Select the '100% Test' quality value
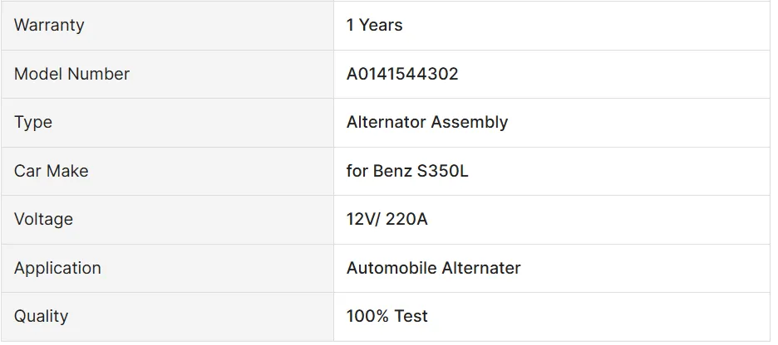Image resolution: width=778 pixels, height=345 pixels. (x=387, y=316)
